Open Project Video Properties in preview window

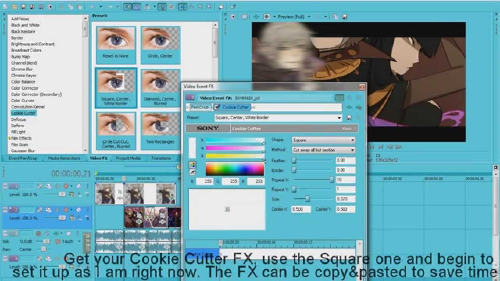(233, 17)
